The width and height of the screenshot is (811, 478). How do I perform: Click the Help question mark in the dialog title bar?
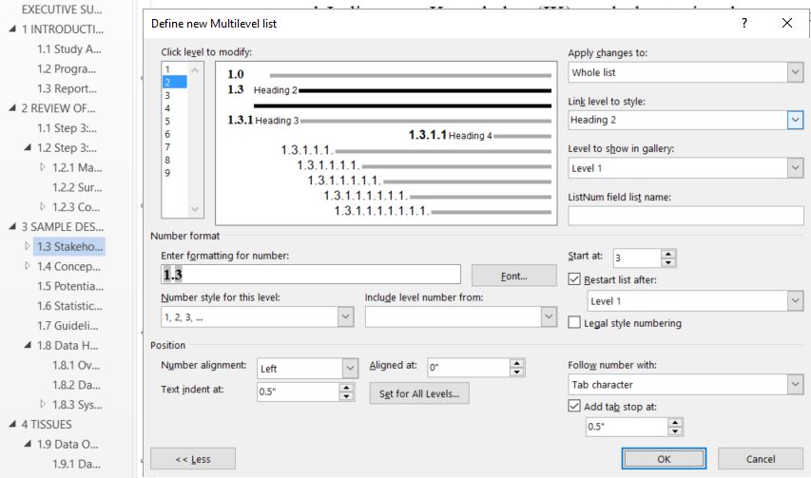click(743, 23)
